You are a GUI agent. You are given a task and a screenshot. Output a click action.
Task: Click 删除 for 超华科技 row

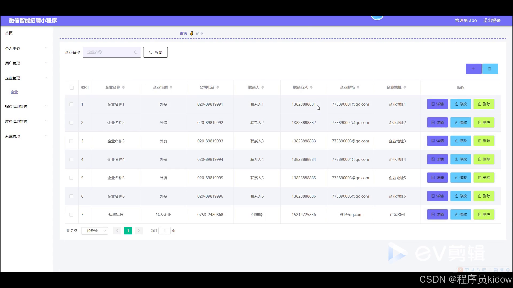484,214
